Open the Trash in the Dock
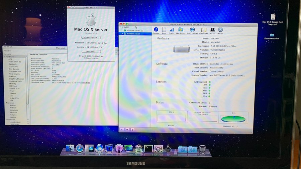Image resolution: width=301 pixels, height=169 pixels. (202, 149)
